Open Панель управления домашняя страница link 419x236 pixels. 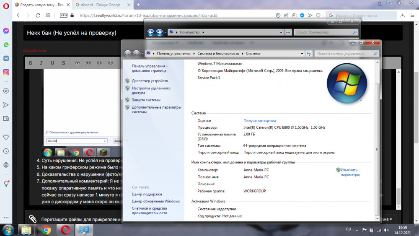point(150,68)
